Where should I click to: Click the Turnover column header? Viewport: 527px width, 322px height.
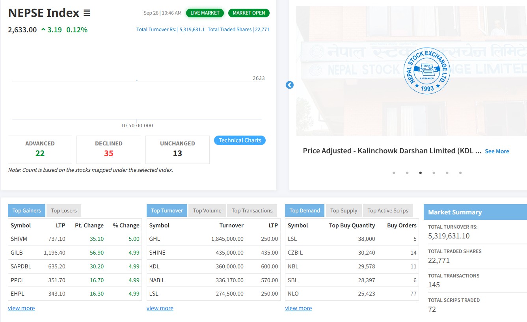click(x=231, y=225)
